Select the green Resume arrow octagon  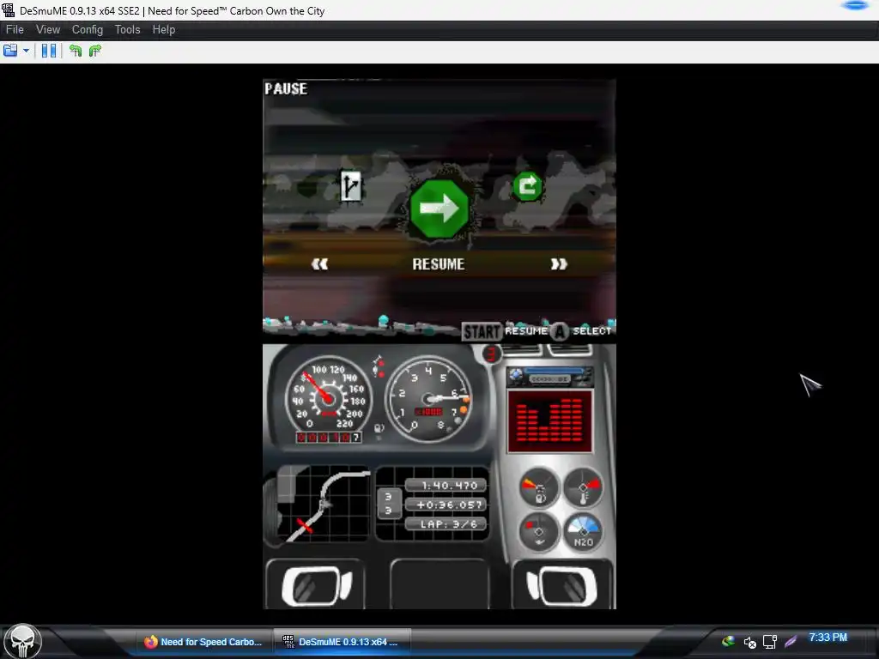(x=439, y=208)
